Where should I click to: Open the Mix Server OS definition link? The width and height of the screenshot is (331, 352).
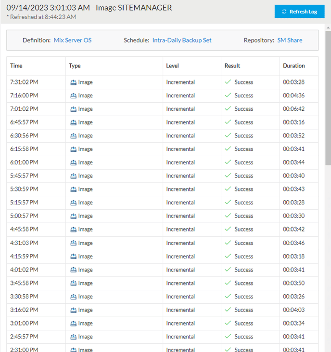tap(73, 40)
